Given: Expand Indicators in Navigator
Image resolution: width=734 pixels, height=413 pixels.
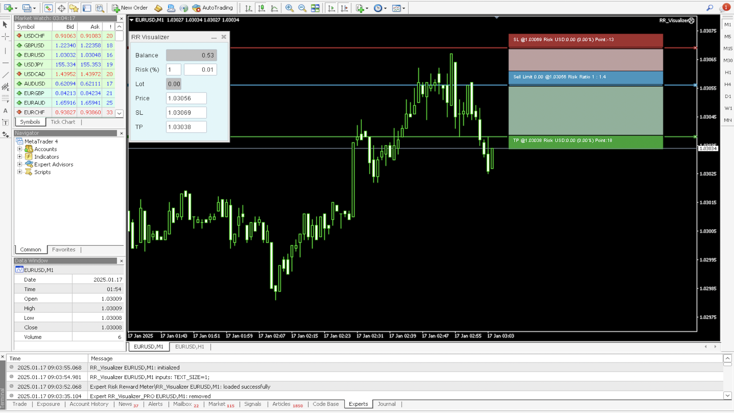Looking at the screenshot, I should [19, 157].
